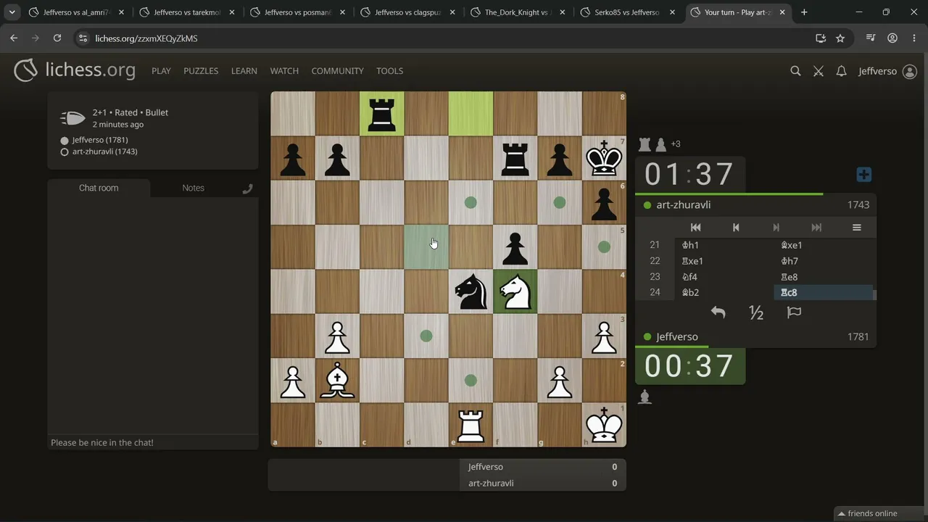Move the knight to d3 dot
The image size is (928, 522).
(426, 336)
